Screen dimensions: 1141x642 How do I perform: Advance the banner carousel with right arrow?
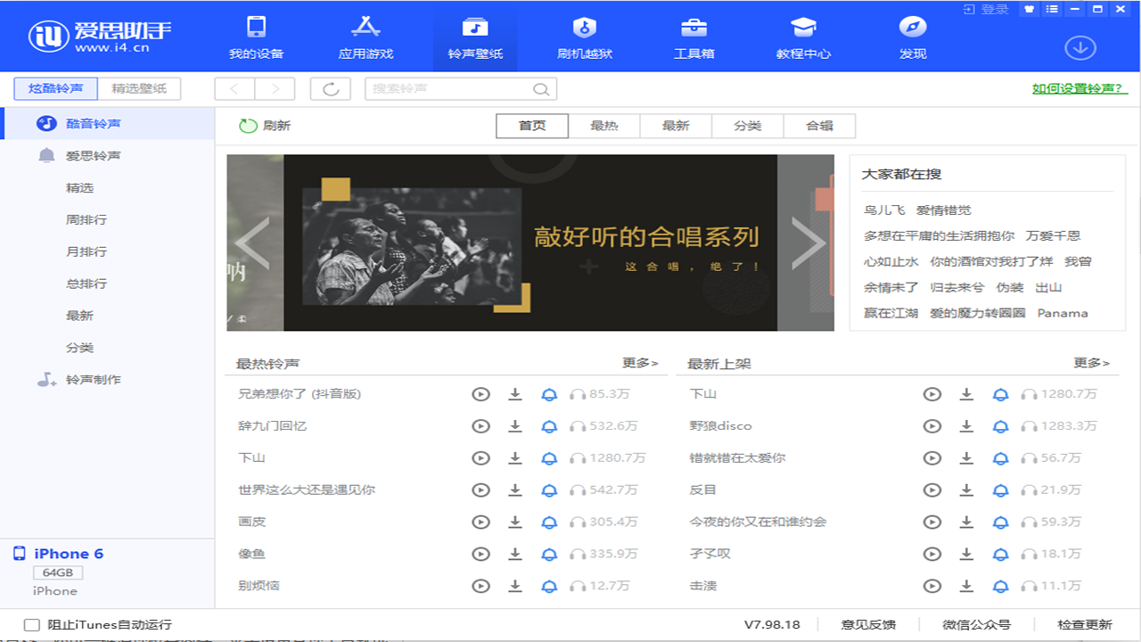point(809,243)
